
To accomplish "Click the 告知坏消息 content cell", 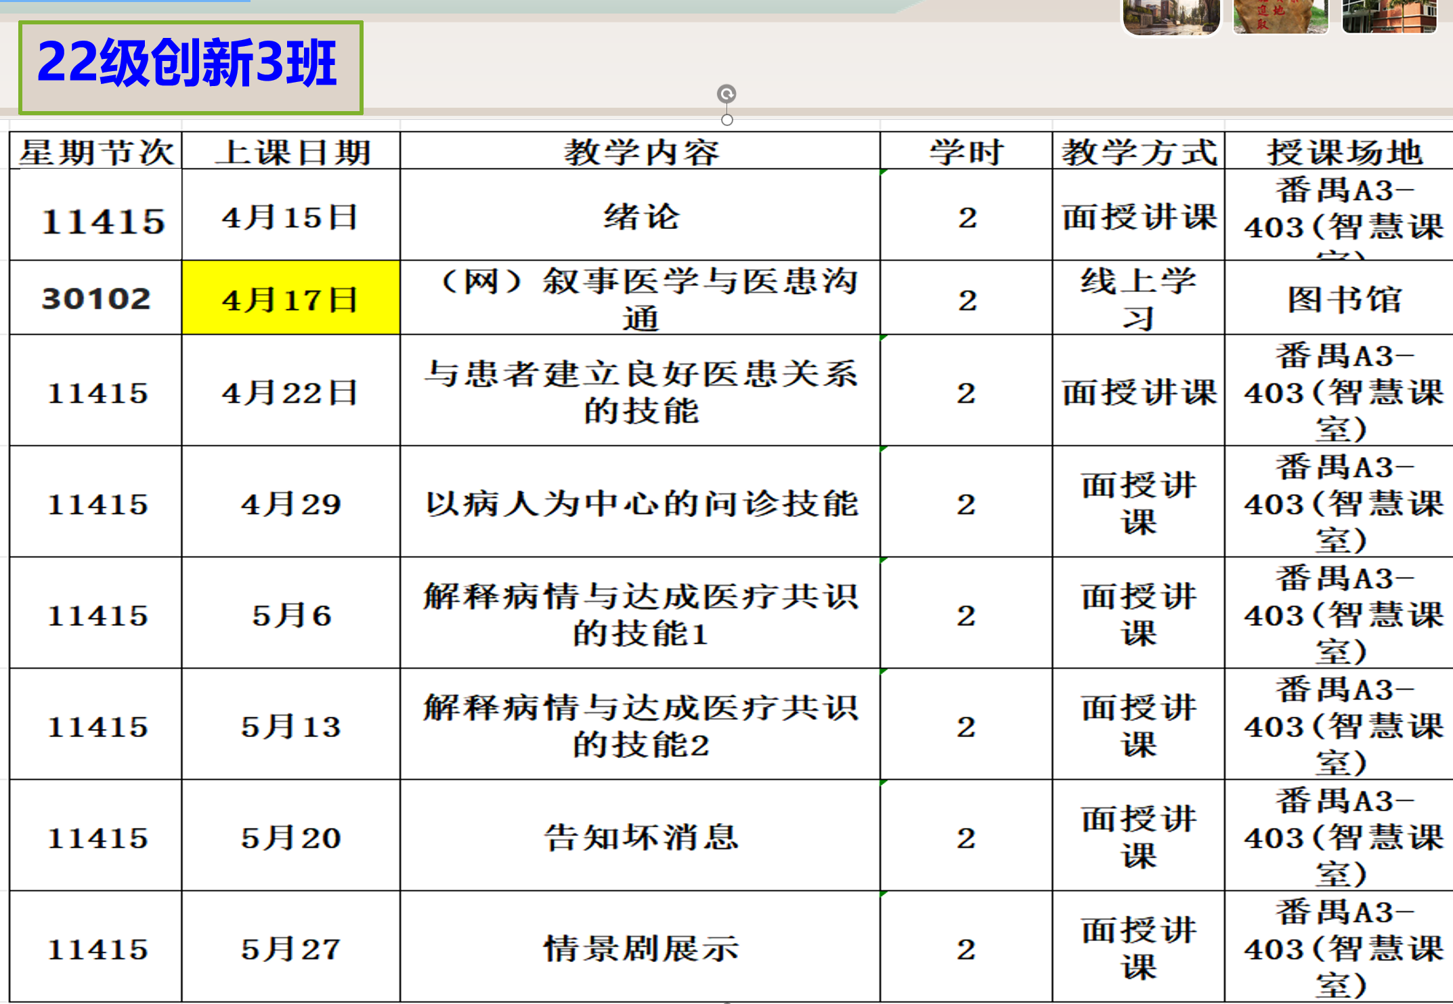I will pos(641,837).
